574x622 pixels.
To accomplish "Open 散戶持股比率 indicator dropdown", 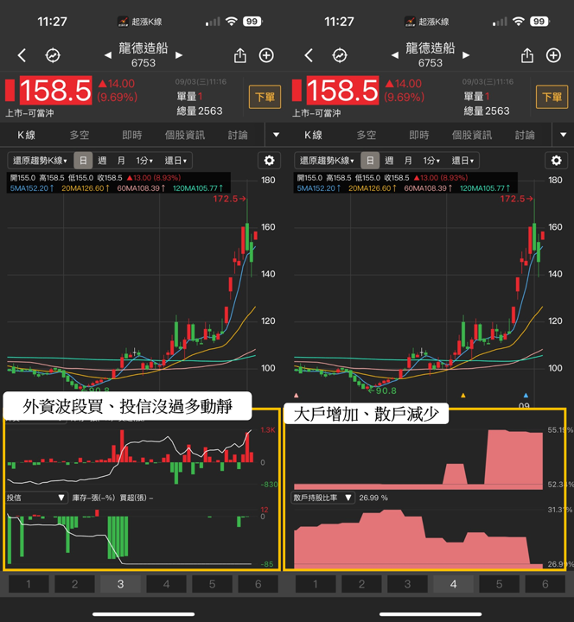I will (x=322, y=498).
